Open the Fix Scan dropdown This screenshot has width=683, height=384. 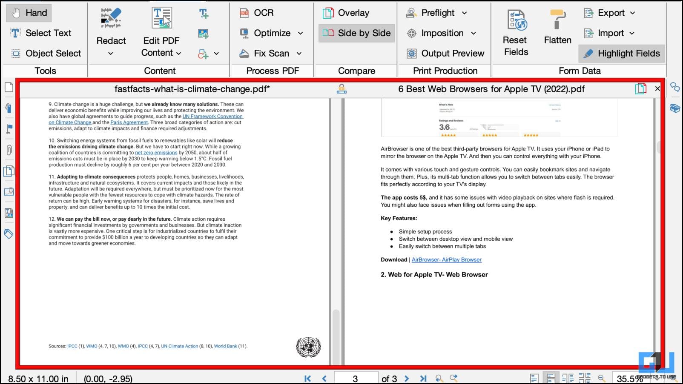click(x=299, y=54)
